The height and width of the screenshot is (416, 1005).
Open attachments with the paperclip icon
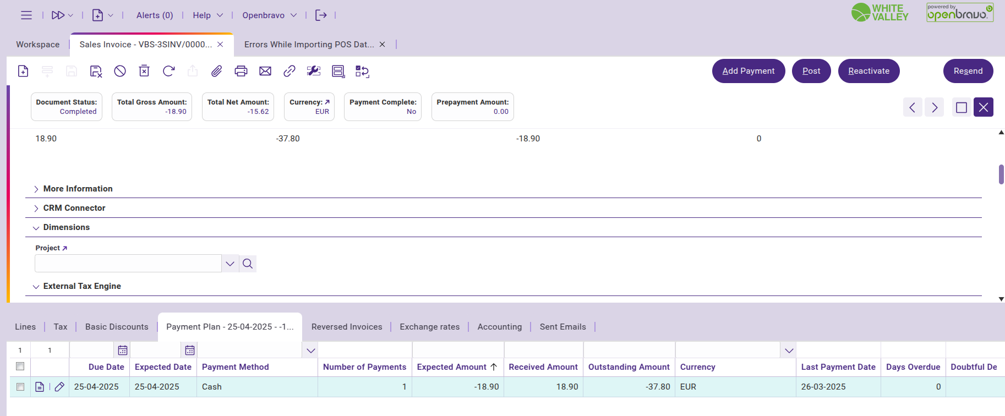pos(216,71)
